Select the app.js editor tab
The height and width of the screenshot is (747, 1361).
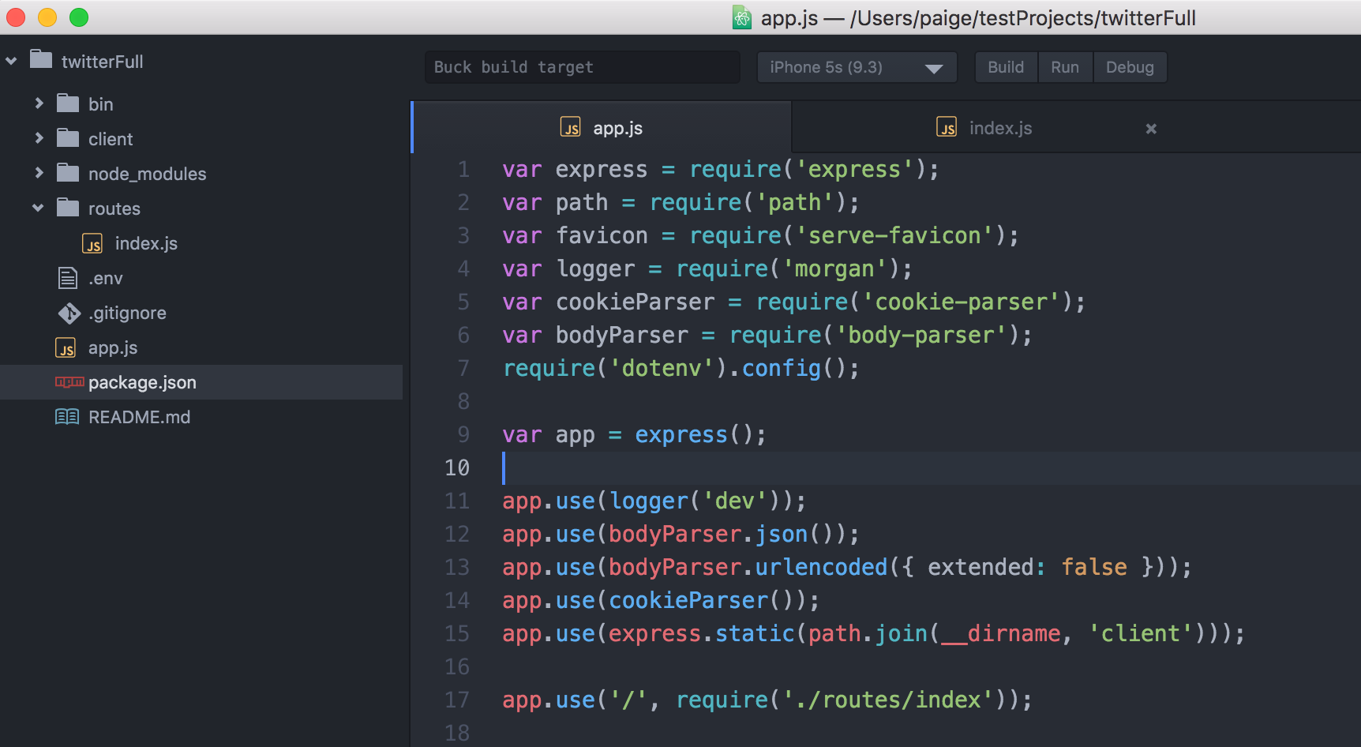pos(618,127)
